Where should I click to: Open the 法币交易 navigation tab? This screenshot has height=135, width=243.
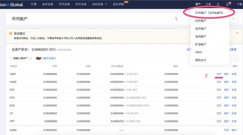(x=47, y=4)
